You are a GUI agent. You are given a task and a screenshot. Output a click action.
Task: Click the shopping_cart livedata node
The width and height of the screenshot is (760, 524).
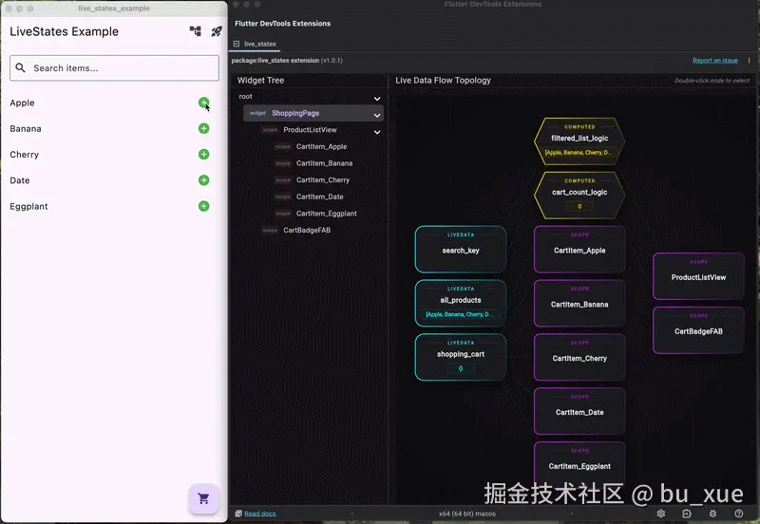coord(461,357)
